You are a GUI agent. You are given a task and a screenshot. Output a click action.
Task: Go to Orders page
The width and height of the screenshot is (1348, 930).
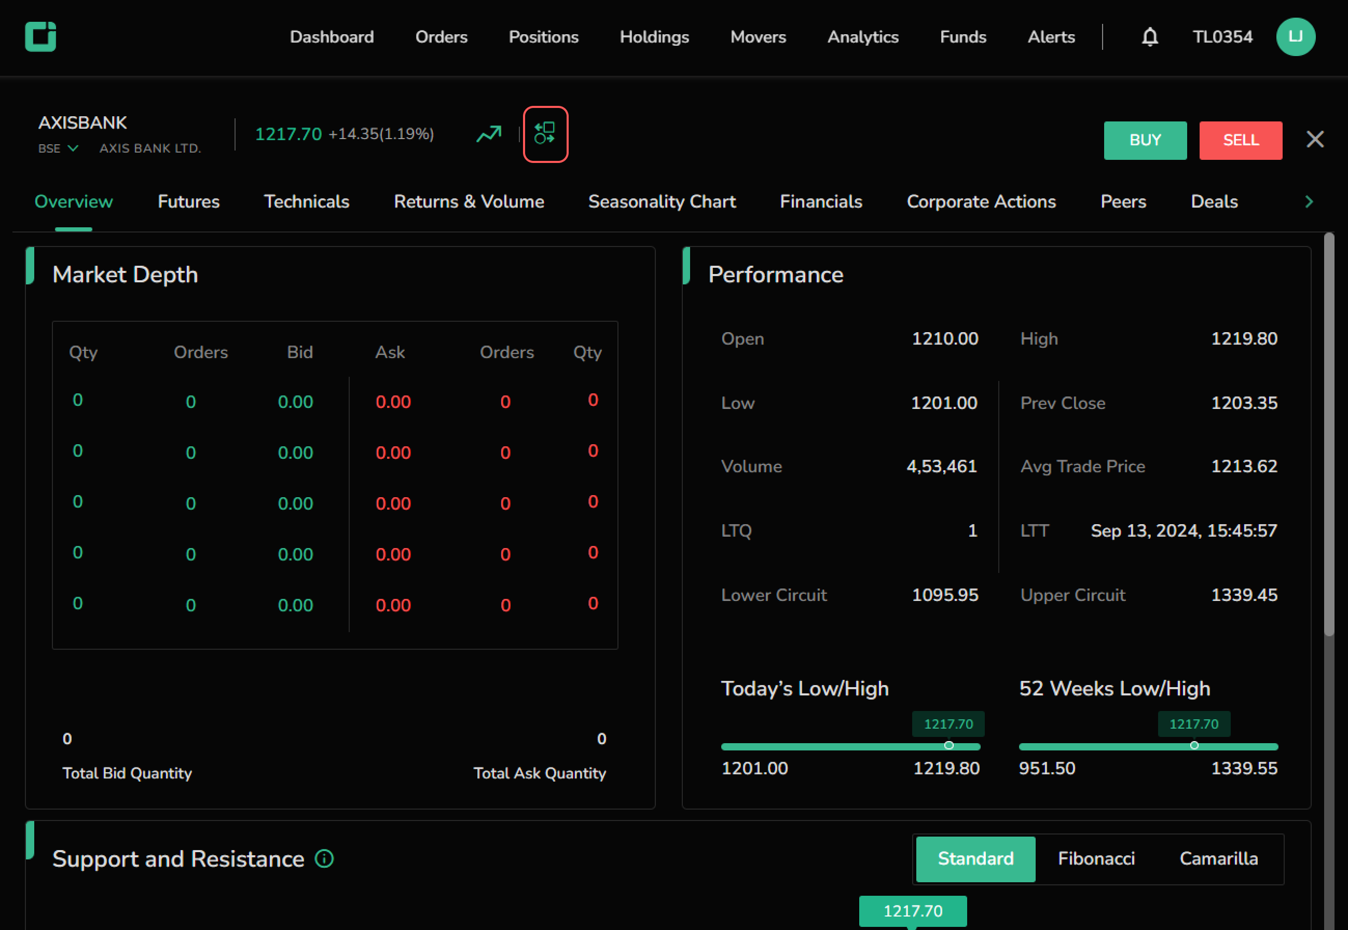[x=441, y=37]
